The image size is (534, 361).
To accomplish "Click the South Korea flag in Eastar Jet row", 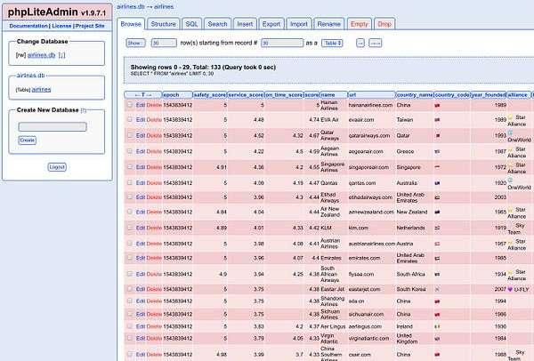I will 437,290.
